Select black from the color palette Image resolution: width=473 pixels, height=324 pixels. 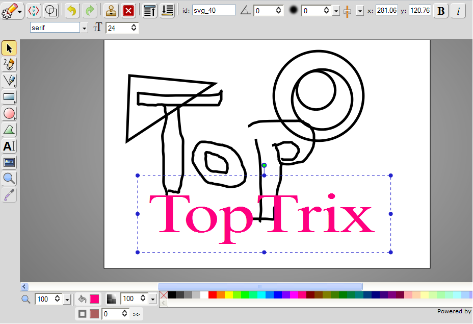tap(171, 295)
